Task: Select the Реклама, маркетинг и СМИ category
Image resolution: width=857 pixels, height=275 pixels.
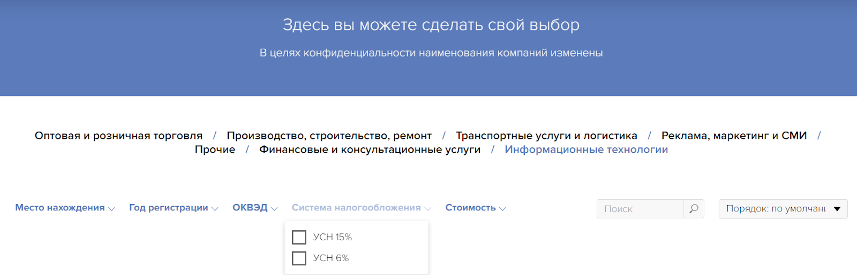Action: click(734, 136)
